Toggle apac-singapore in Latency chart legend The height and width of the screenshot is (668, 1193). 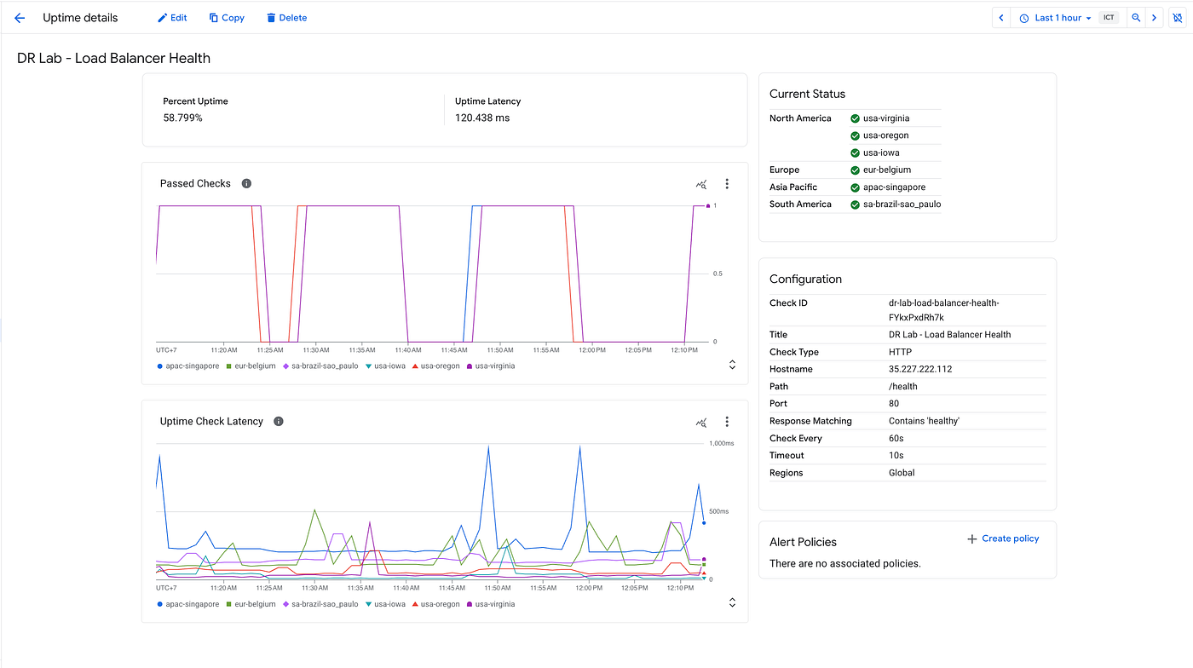tap(187, 604)
